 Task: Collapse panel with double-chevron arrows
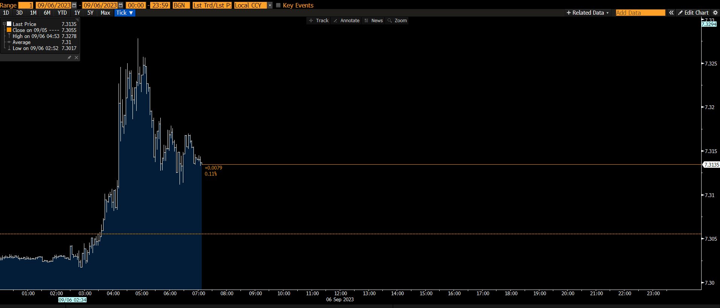(671, 13)
